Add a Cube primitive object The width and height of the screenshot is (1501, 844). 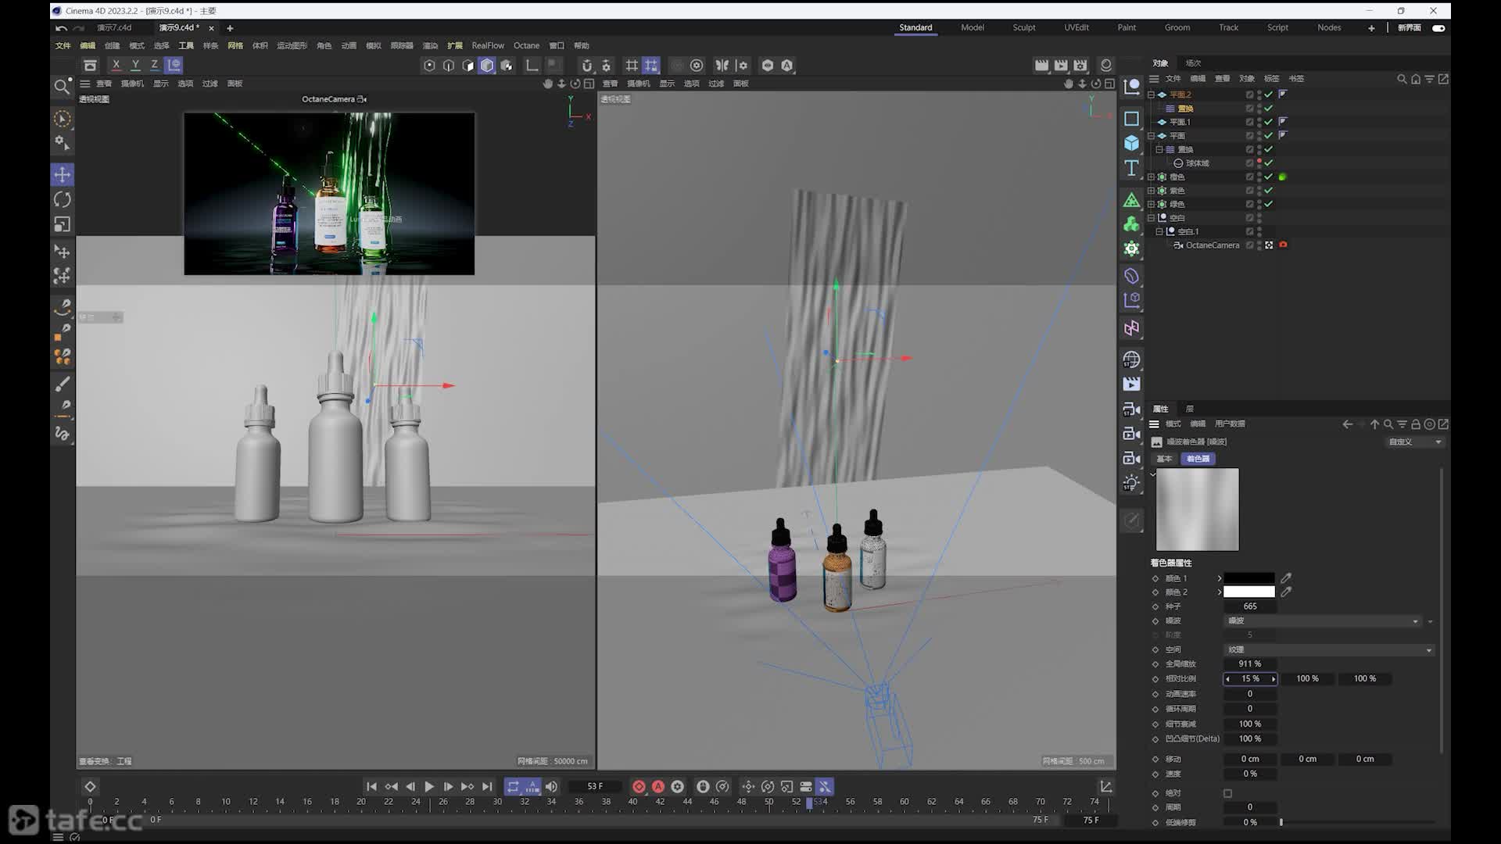pos(1131,143)
